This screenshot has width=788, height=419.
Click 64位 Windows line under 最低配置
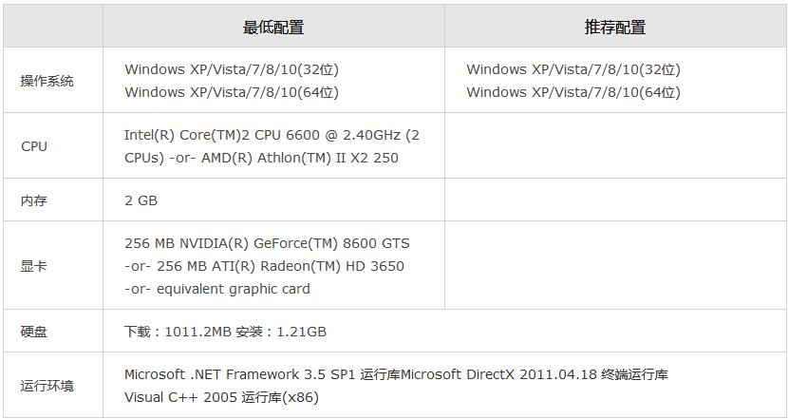coord(232,92)
